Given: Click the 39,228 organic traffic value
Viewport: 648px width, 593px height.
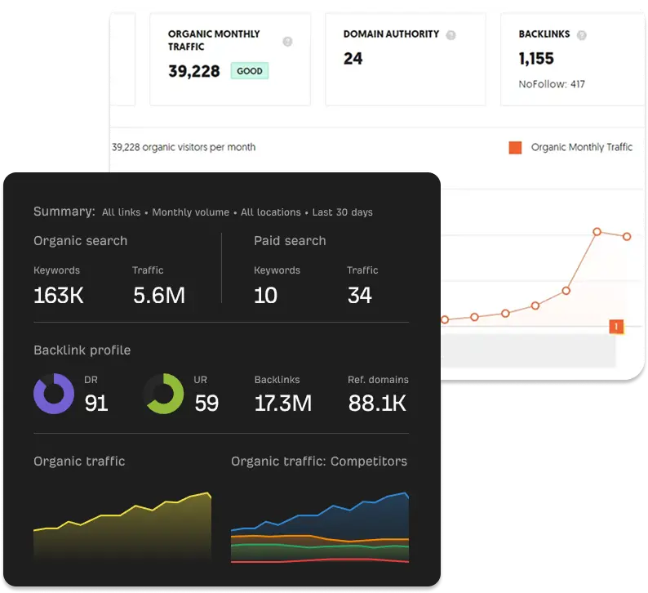Looking at the screenshot, I should pos(193,71).
